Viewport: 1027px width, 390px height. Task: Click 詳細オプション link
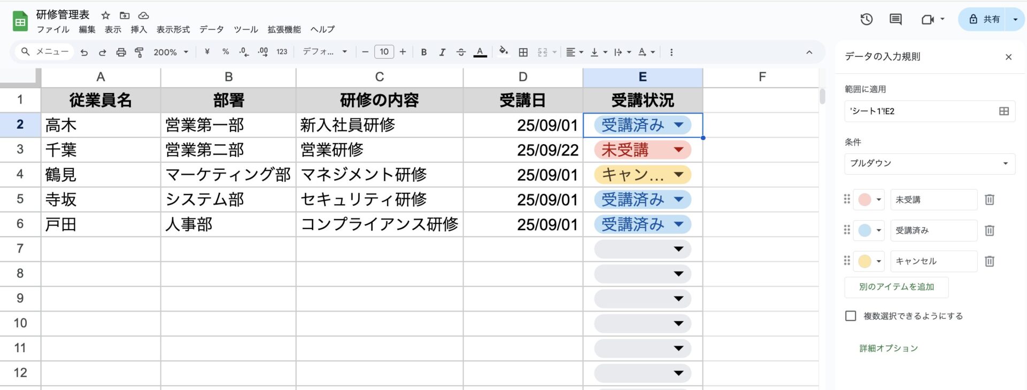click(x=888, y=348)
